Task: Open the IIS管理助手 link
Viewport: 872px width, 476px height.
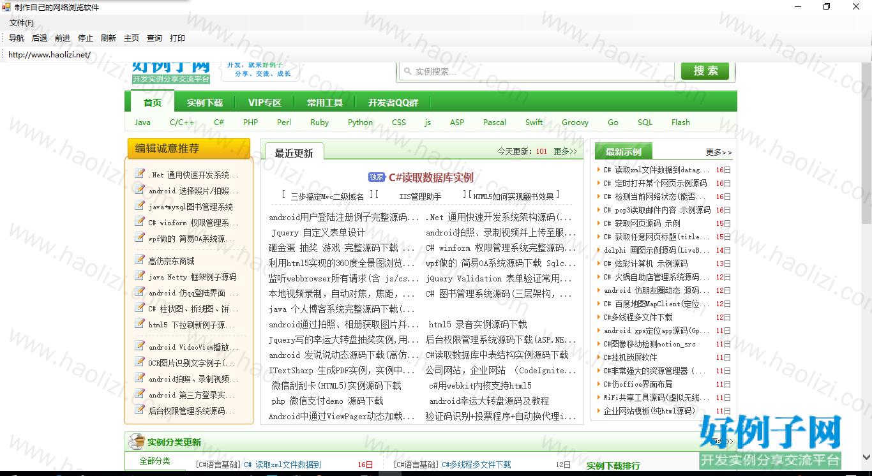Action: pos(420,197)
